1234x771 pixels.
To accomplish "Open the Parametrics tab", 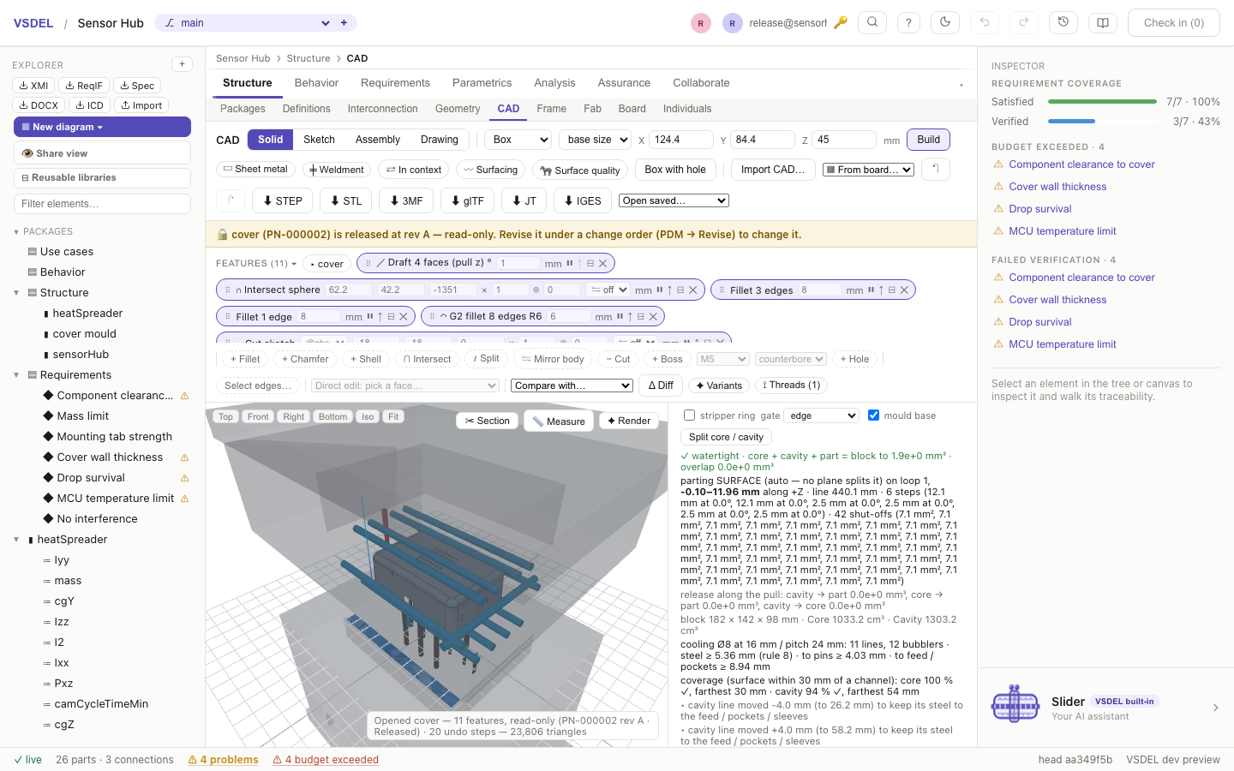I will pyautogui.click(x=482, y=83).
